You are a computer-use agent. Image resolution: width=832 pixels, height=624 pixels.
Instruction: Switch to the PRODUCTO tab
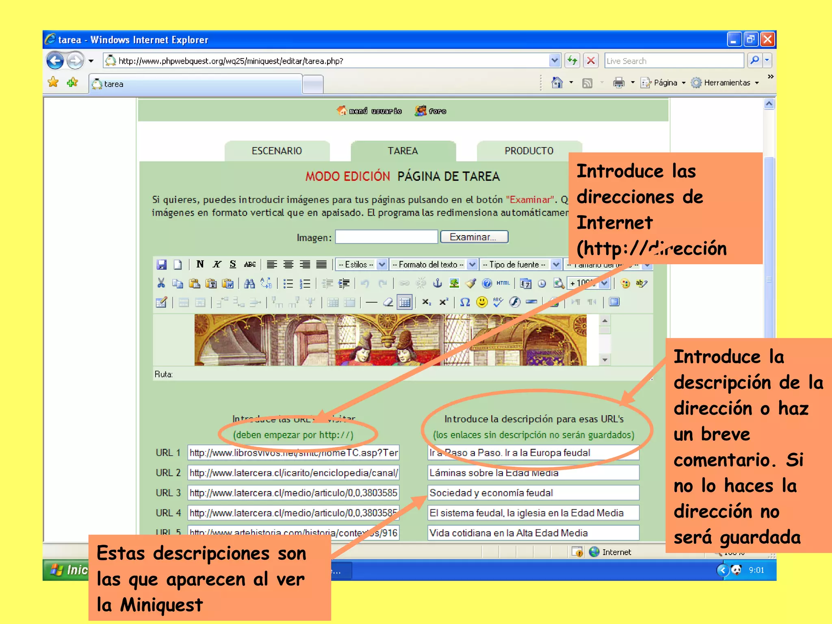click(529, 151)
